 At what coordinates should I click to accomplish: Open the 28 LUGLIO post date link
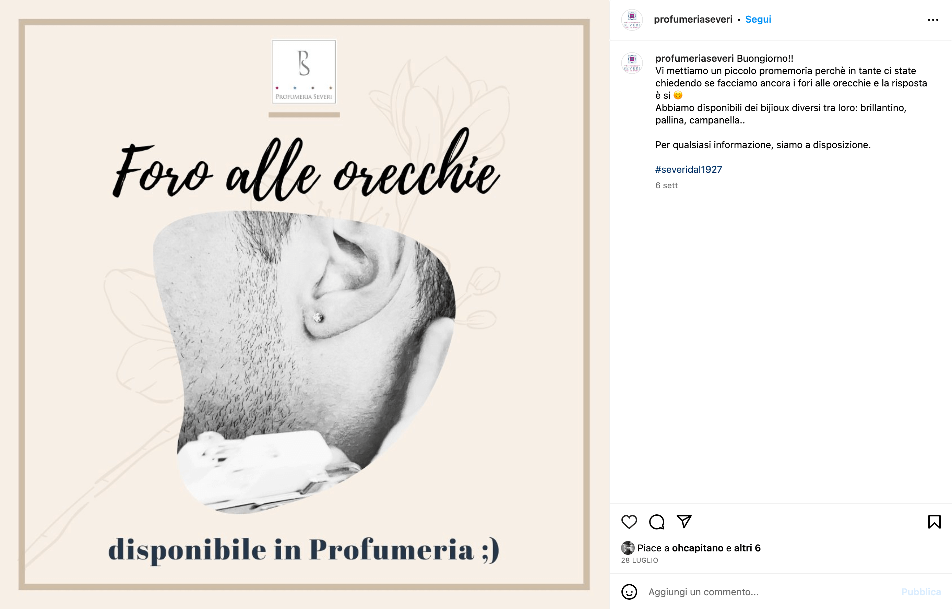pos(640,560)
